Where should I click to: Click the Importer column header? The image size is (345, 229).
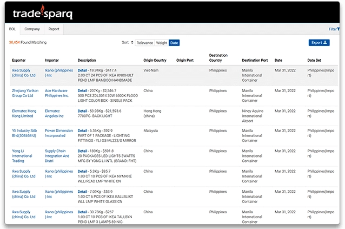52,60
